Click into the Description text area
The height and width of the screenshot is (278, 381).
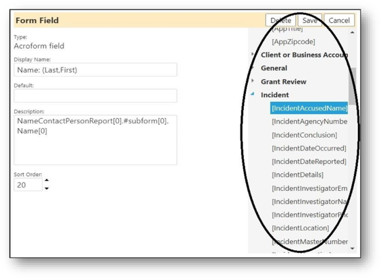click(95, 140)
